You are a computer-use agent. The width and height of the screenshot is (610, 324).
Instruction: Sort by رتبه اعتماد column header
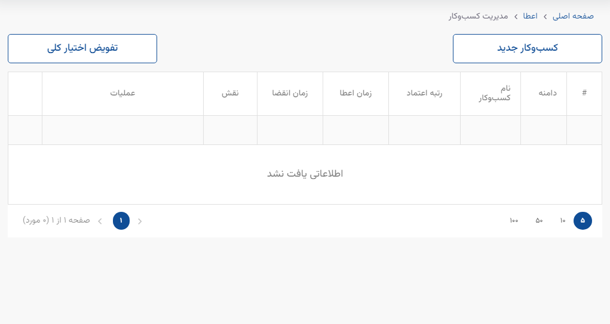coord(424,93)
